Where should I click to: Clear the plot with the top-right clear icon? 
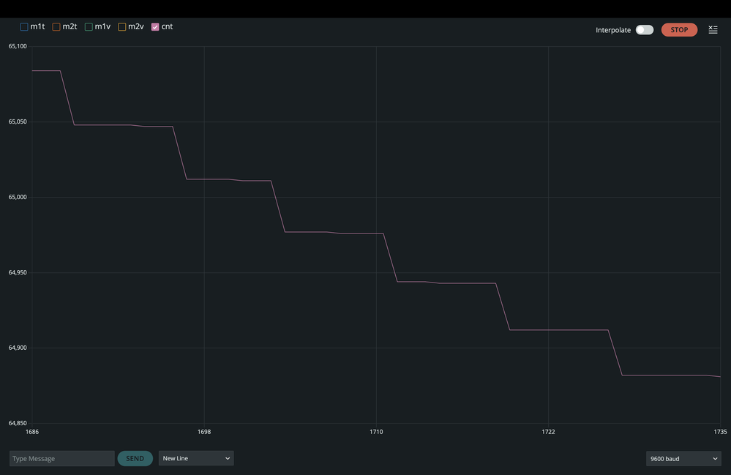(713, 30)
